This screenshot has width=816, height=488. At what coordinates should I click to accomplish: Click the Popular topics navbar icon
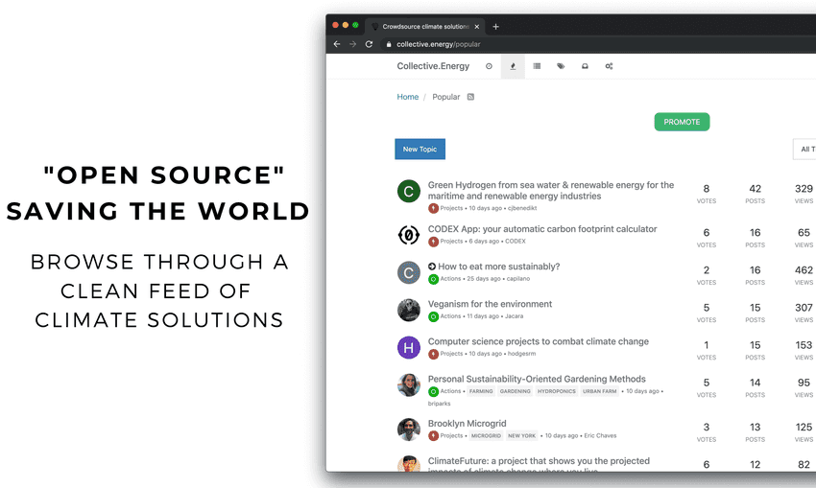click(513, 66)
